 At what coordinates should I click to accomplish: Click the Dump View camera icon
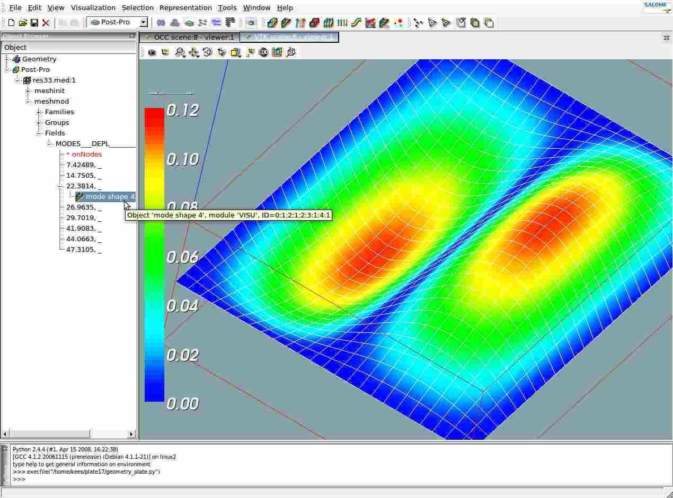point(152,52)
